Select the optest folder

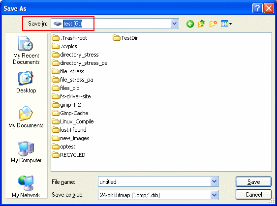64,147
